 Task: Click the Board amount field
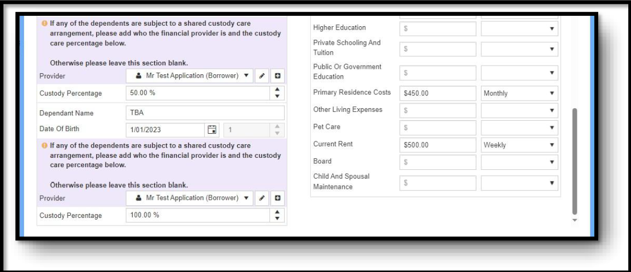point(438,162)
